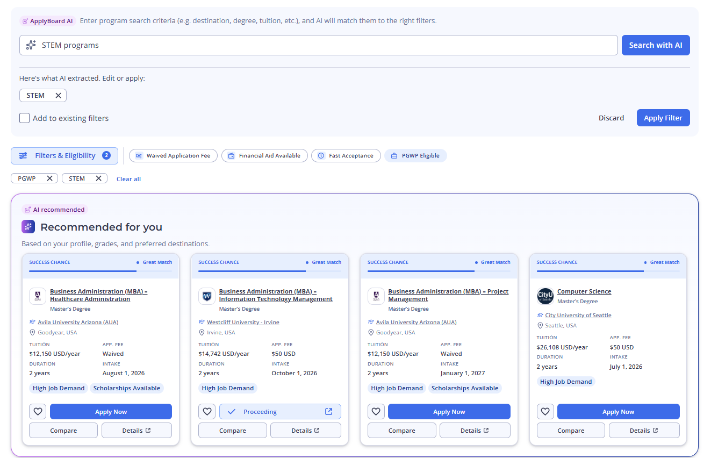Compare the Project Management MBA program

402,431
